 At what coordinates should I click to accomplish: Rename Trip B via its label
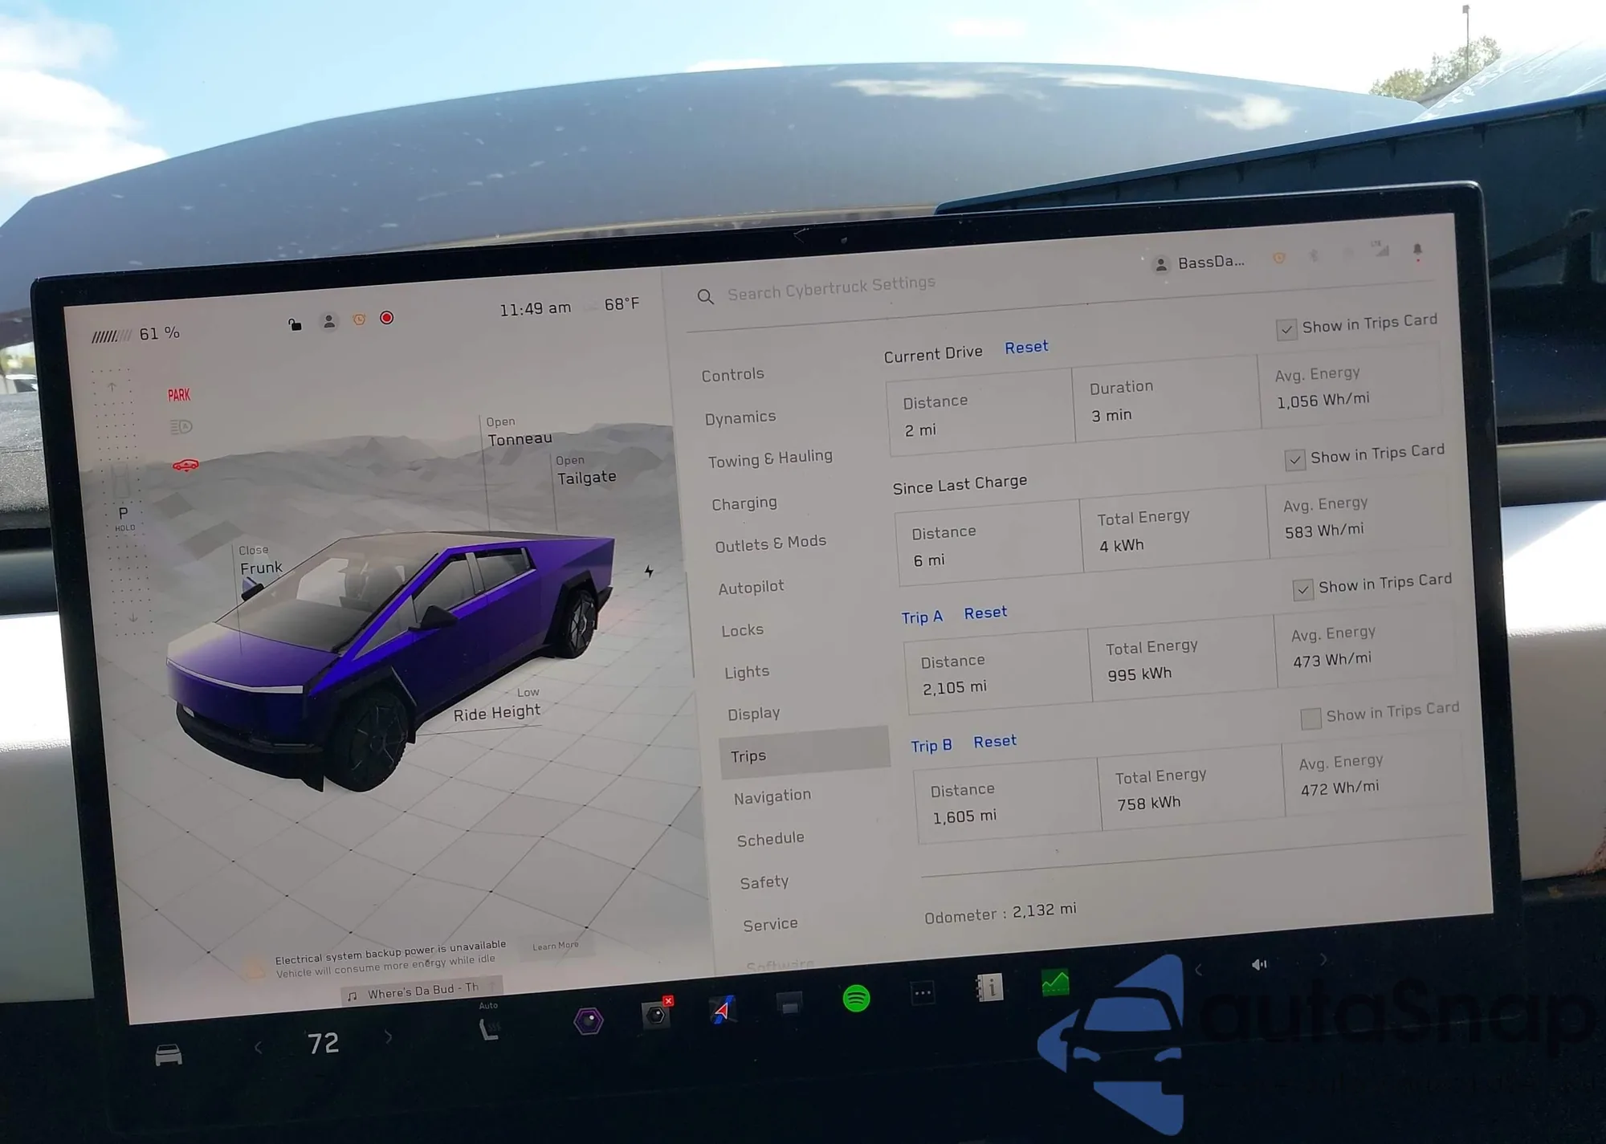click(931, 746)
